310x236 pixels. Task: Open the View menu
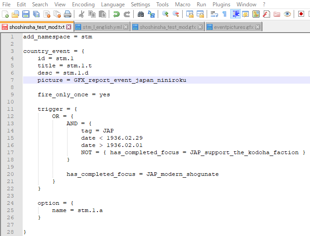tap(60, 5)
